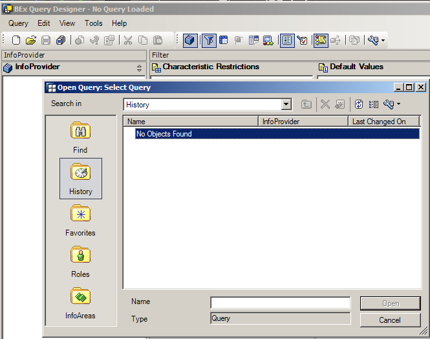Click the Open button
This screenshot has height=339, width=430.
point(391,303)
